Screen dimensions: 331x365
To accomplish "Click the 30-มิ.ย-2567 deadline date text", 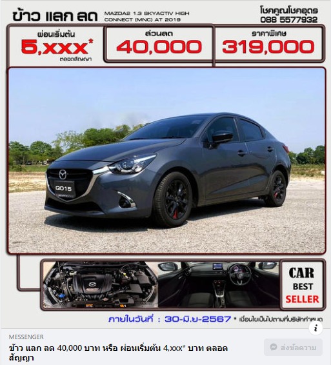I will pyautogui.click(x=197, y=319).
